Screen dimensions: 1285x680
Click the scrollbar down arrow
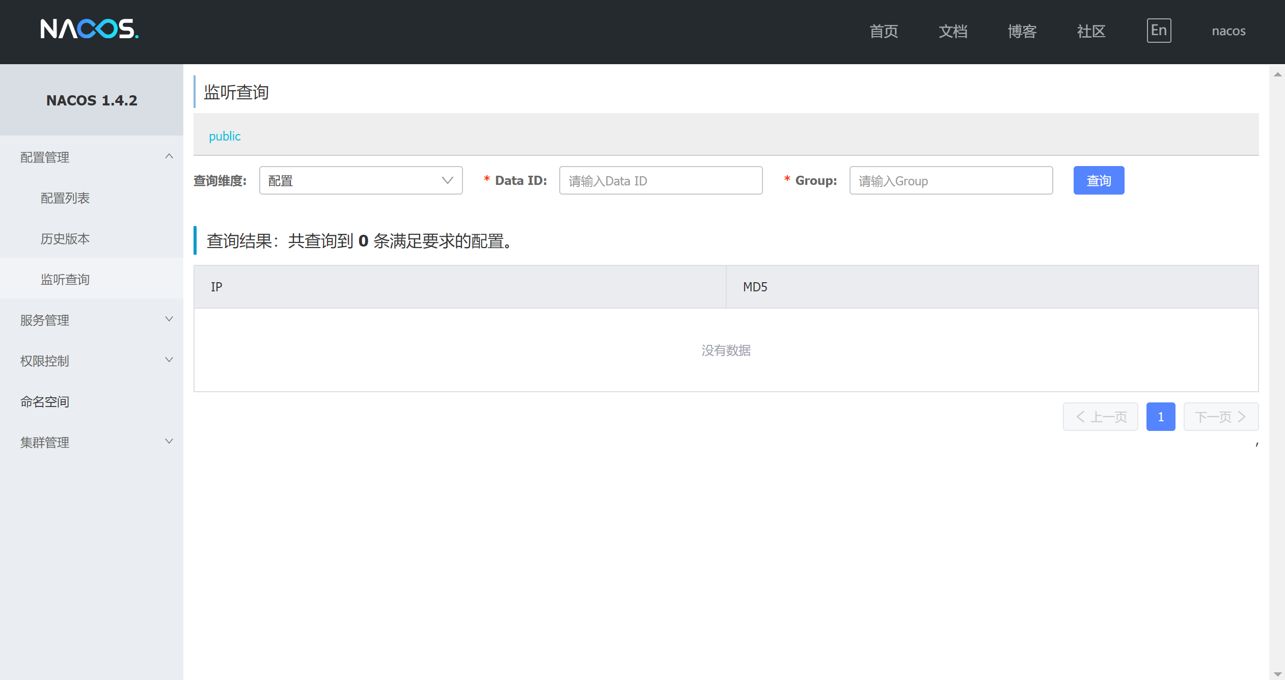click(1277, 674)
